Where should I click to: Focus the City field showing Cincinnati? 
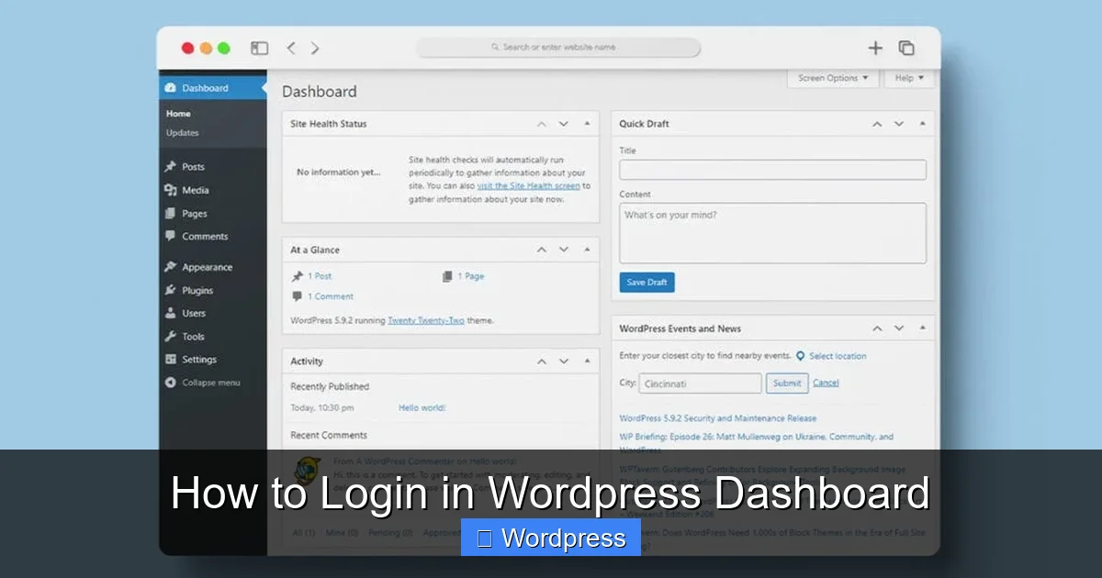(x=701, y=383)
